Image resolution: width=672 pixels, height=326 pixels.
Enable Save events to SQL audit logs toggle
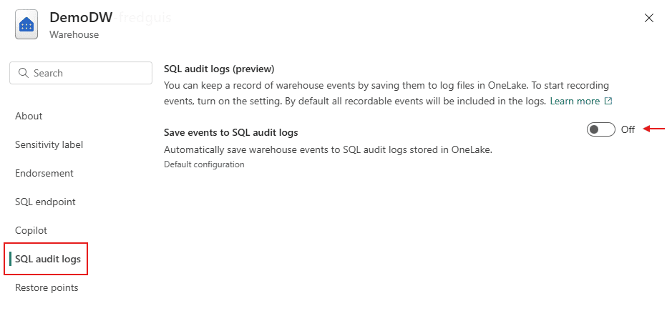[600, 129]
